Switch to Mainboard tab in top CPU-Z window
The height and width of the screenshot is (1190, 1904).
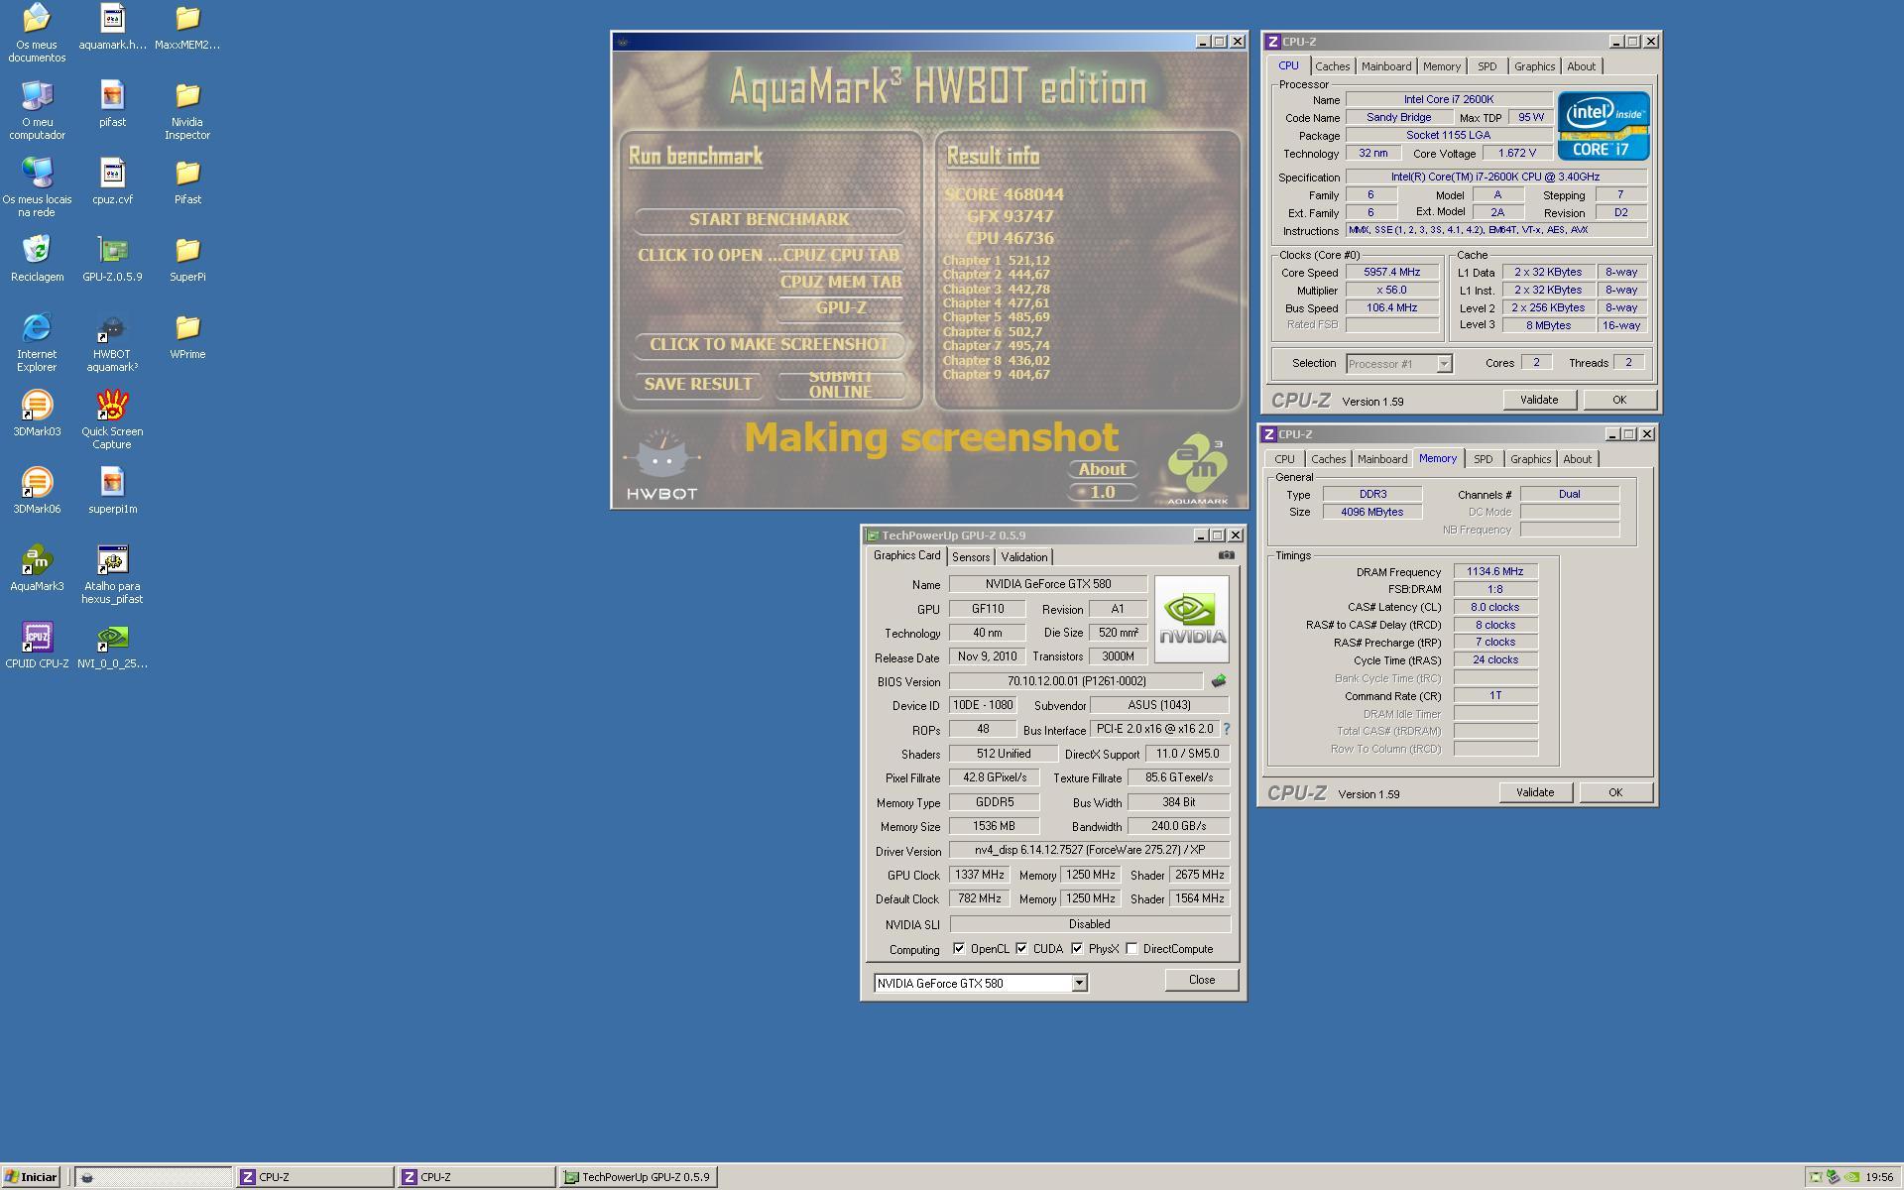click(1385, 66)
